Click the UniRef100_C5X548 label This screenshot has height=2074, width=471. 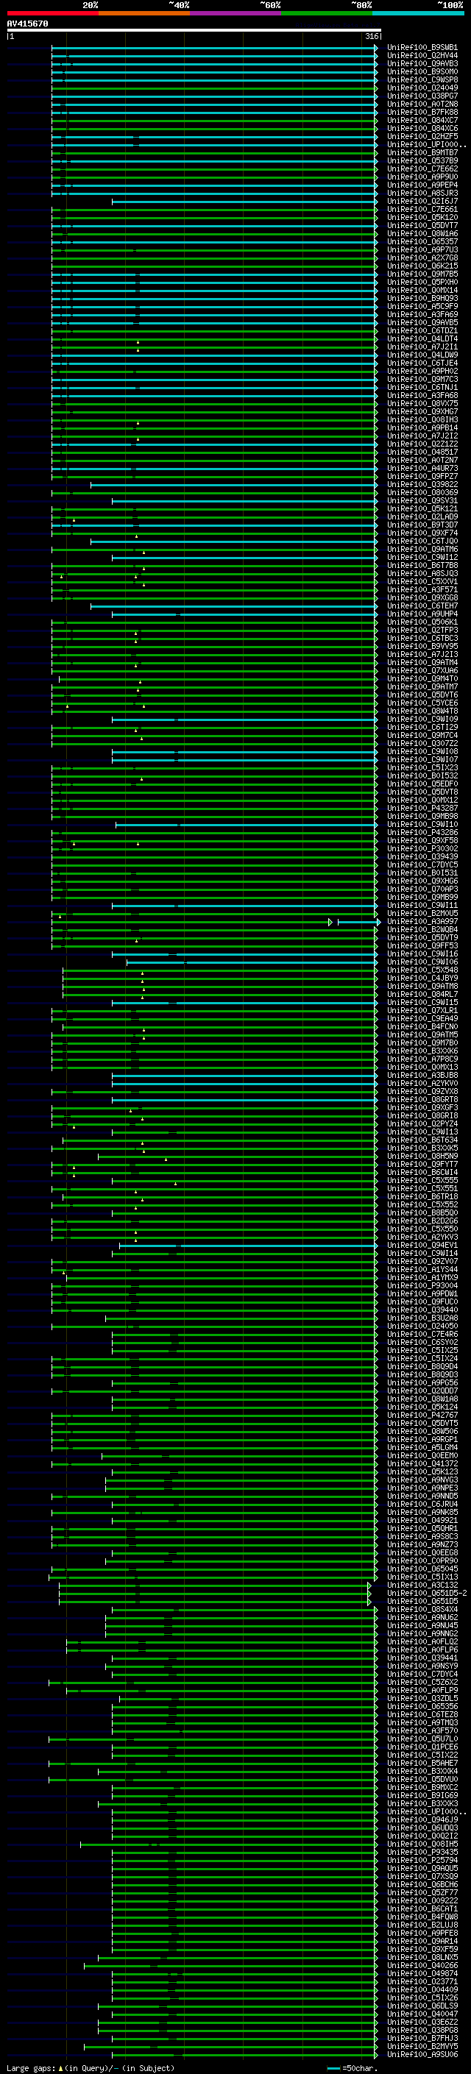(422, 970)
